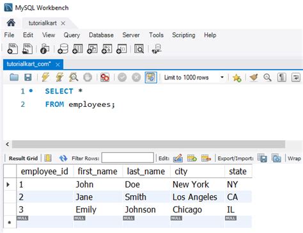Run the statement under the cursor

(59, 77)
